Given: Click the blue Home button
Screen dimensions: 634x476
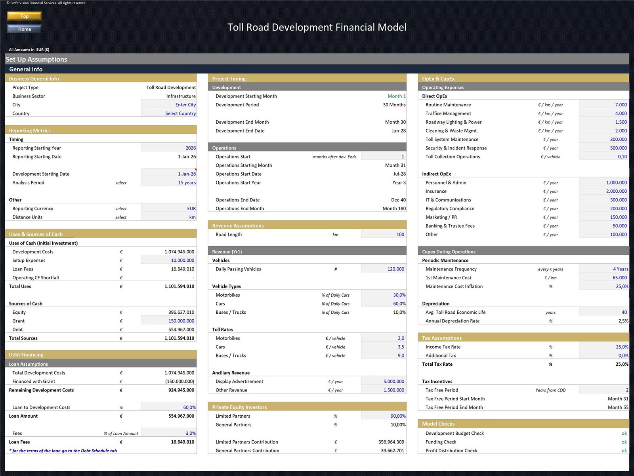Looking at the screenshot, I should click(x=24, y=29).
